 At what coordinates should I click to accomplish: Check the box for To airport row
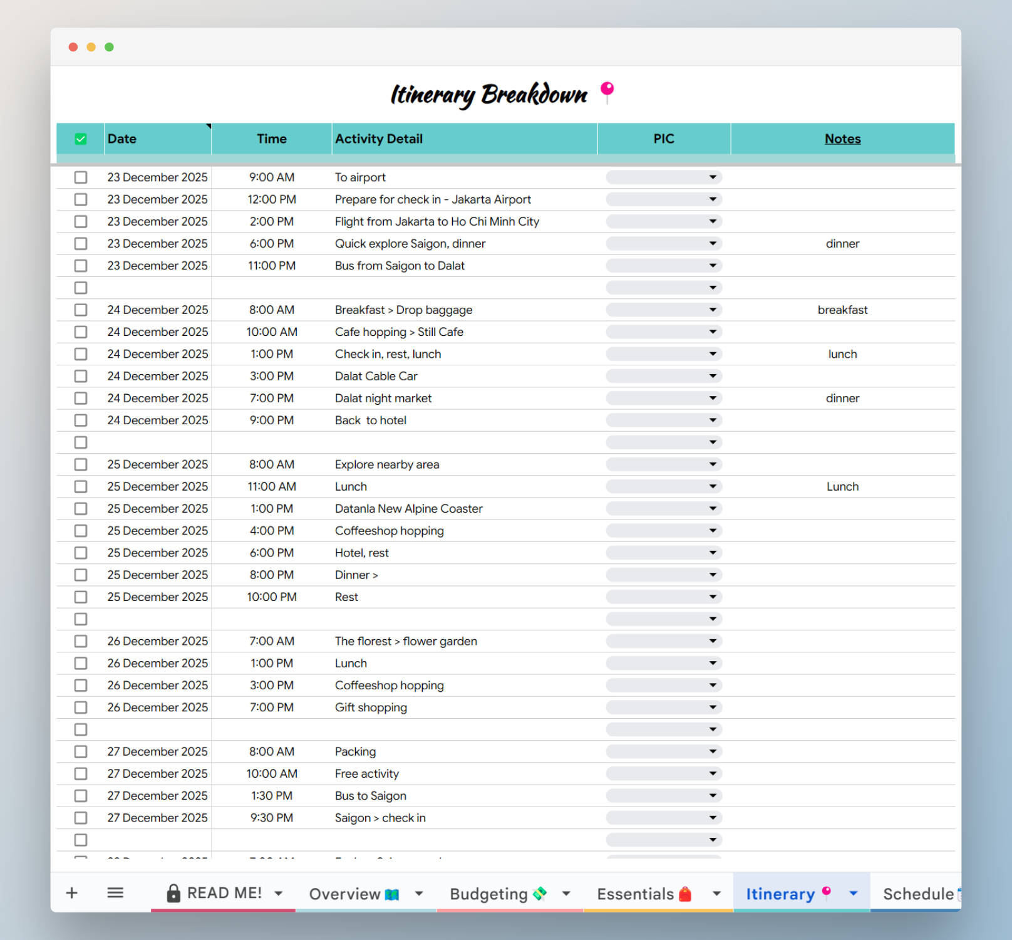(x=81, y=177)
